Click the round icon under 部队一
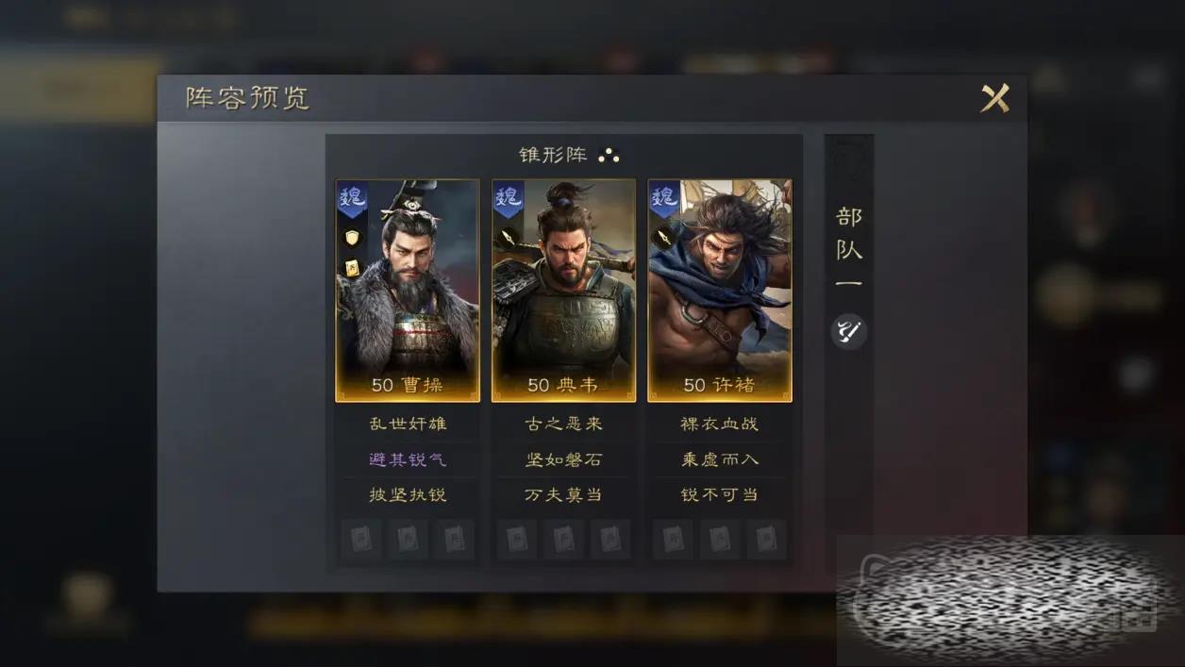 (x=848, y=331)
